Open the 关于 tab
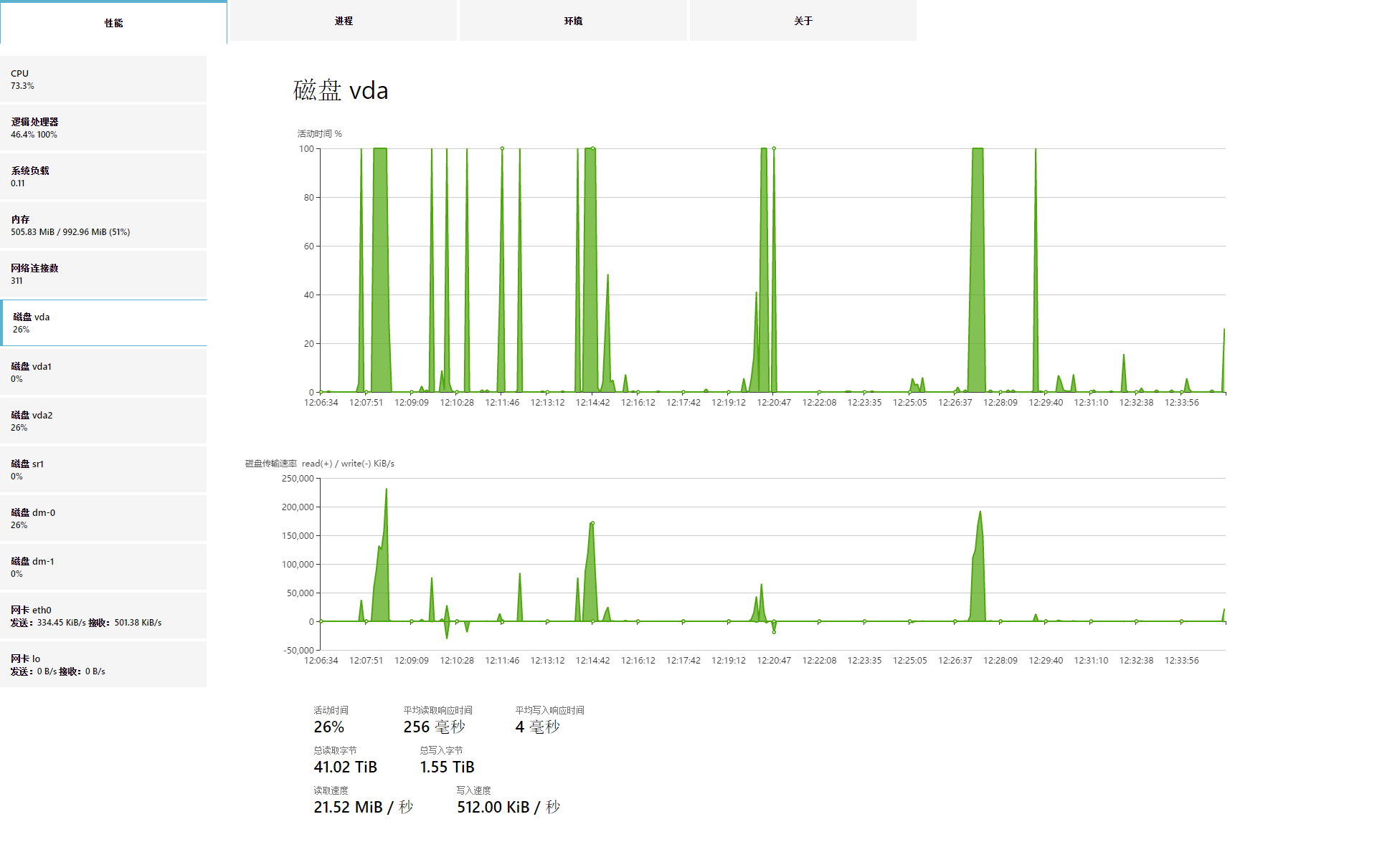1377x847 pixels. click(803, 21)
